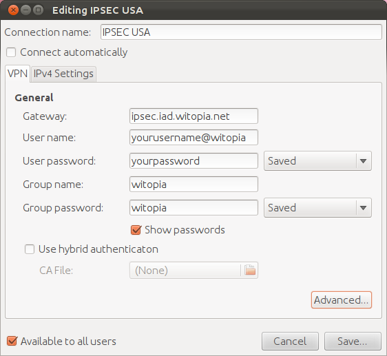The height and width of the screenshot is (356, 387).
Task: Cancel editing the connection
Action: [x=290, y=341]
